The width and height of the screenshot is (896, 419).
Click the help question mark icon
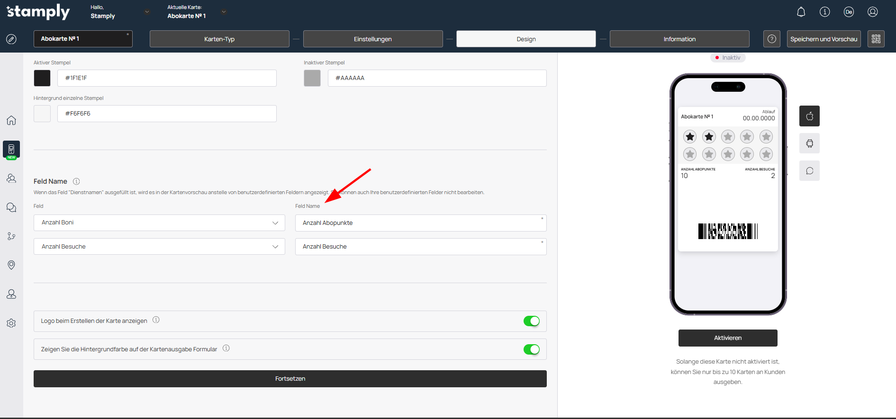(771, 39)
